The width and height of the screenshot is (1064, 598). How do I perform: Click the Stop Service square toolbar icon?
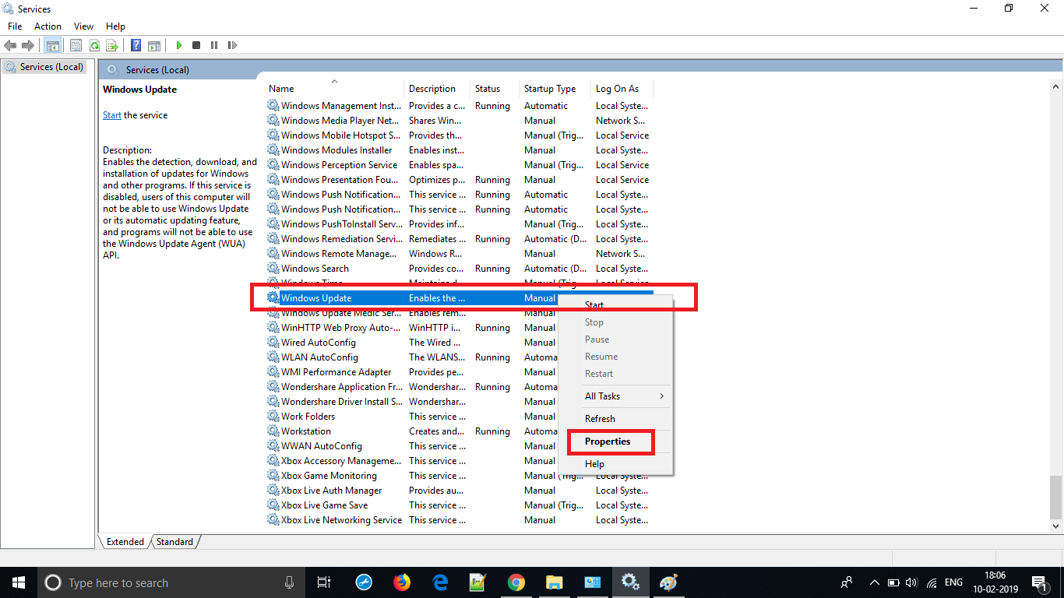(196, 45)
